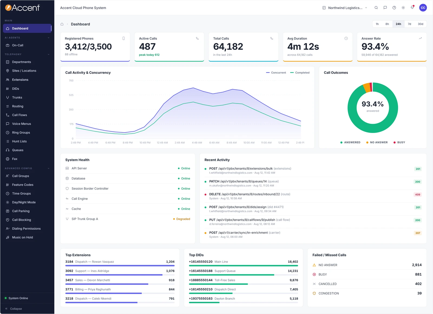The image size is (433, 314).
Task: Open the On-Call agents page
Action: 27,45
